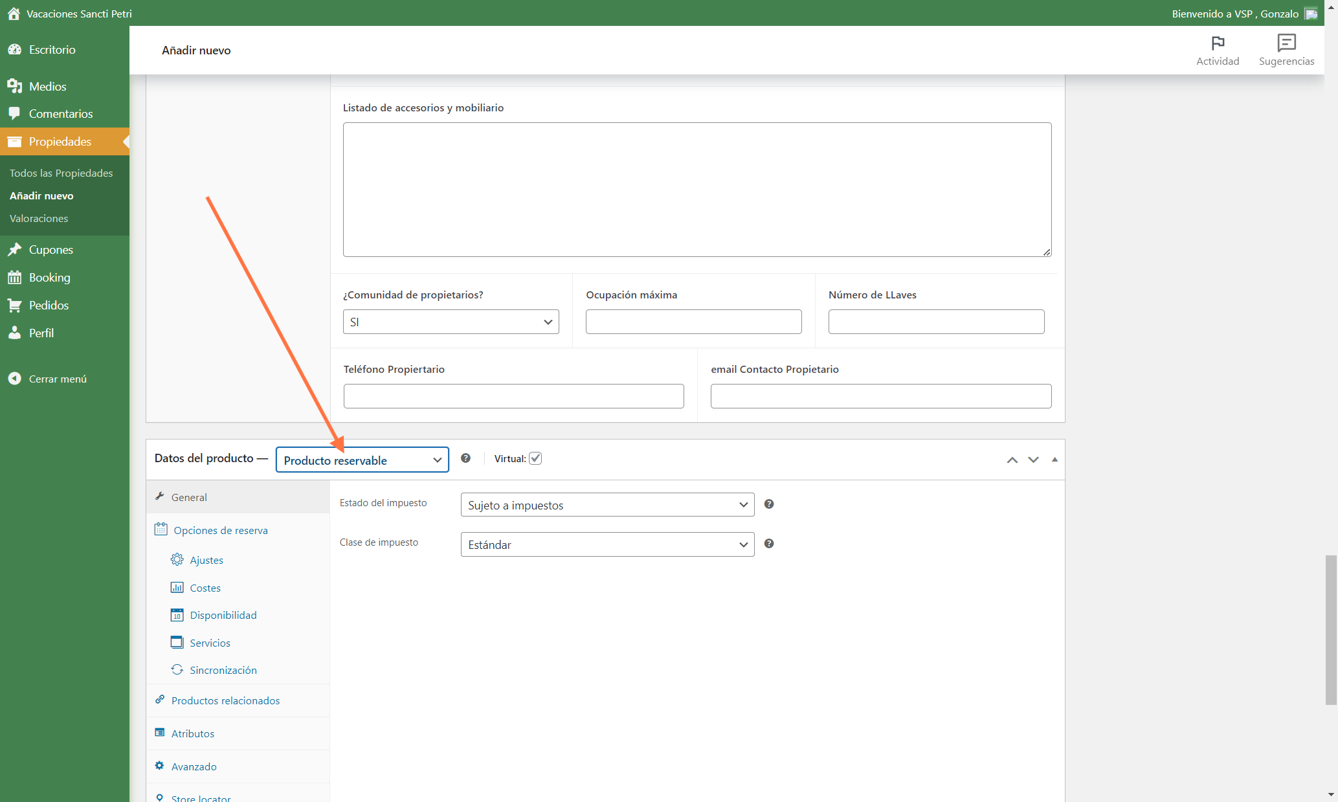Open the Opciones de reserva tab
Image resolution: width=1338 pixels, height=802 pixels.
coord(238,530)
